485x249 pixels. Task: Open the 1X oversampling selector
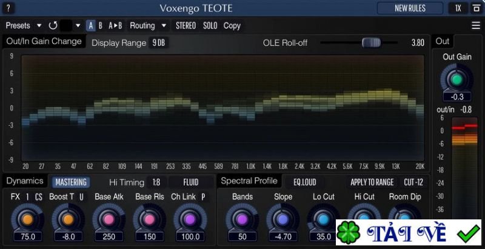(x=458, y=8)
